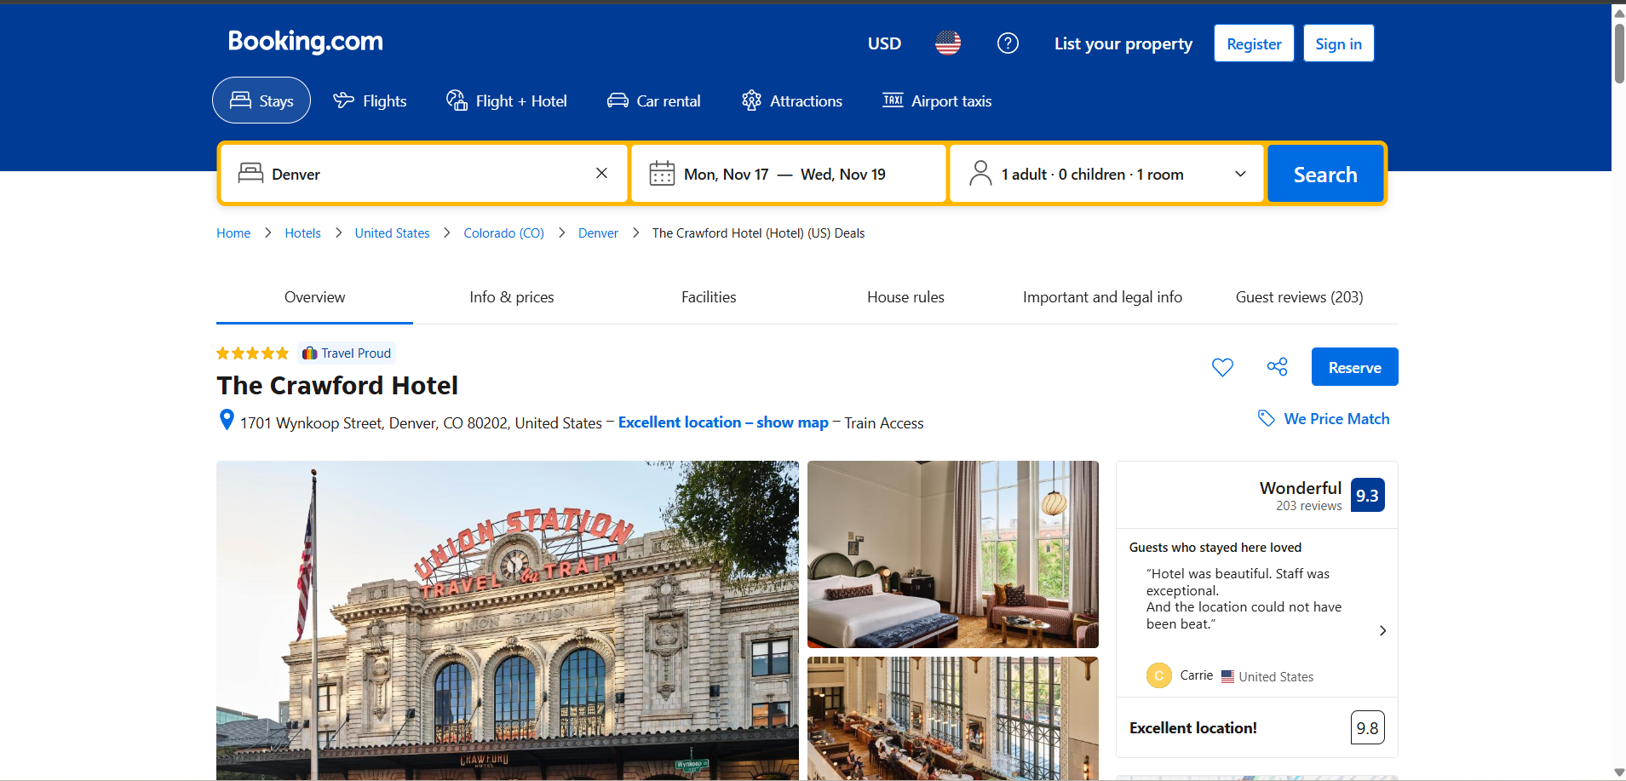The image size is (1626, 781).
Task: Click the Colorado (CO) breadcrumb link
Action: click(x=503, y=233)
